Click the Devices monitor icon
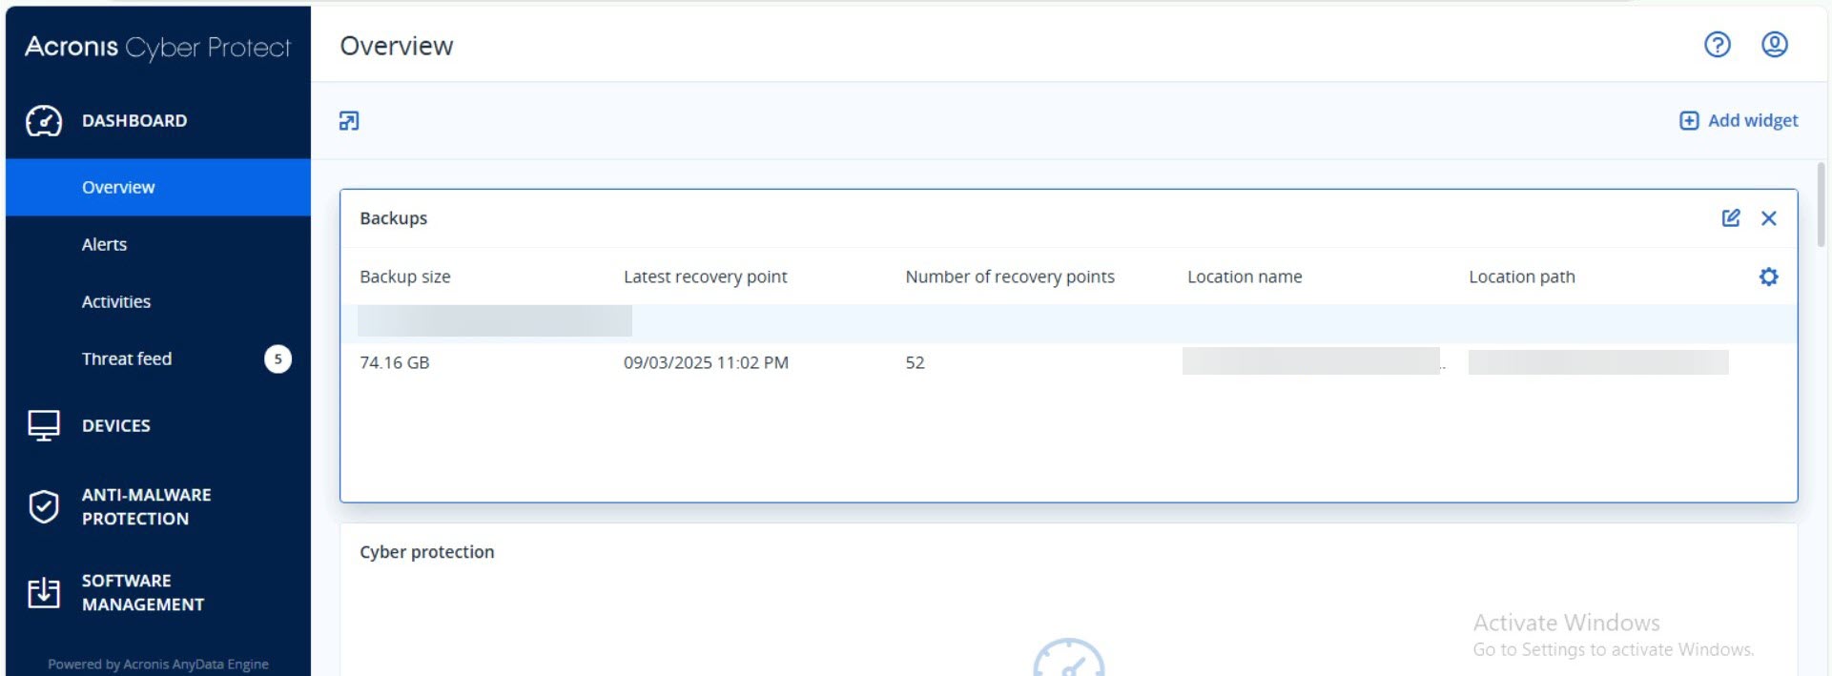This screenshot has height=676, width=1832. click(44, 425)
